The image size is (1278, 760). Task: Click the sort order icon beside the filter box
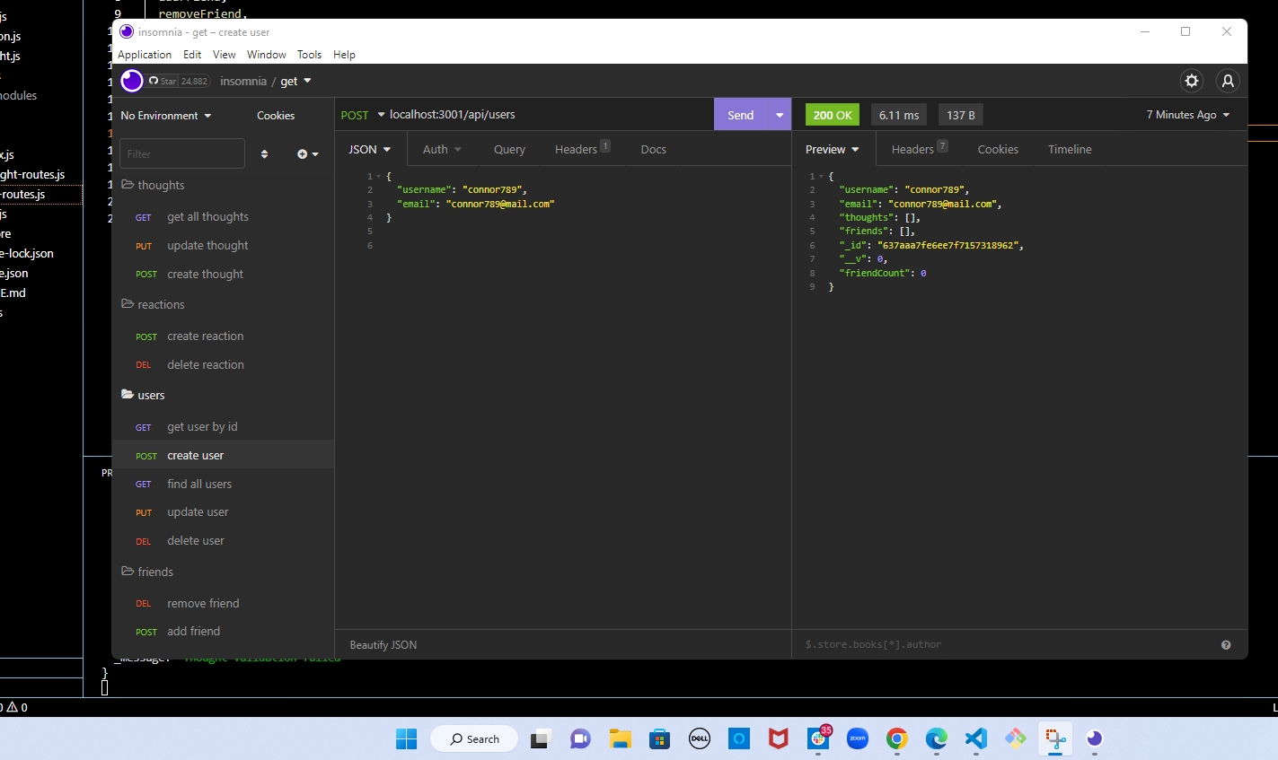point(264,153)
